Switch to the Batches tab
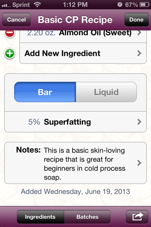The image size is (151, 227). pos(87,217)
